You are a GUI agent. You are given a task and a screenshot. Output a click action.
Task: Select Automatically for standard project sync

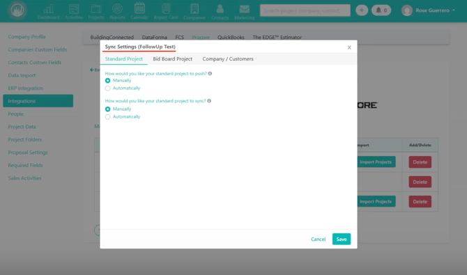click(x=108, y=117)
